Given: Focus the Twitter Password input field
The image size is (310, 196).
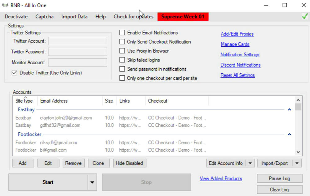Looking at the screenshot, I should [x=77, y=52].
